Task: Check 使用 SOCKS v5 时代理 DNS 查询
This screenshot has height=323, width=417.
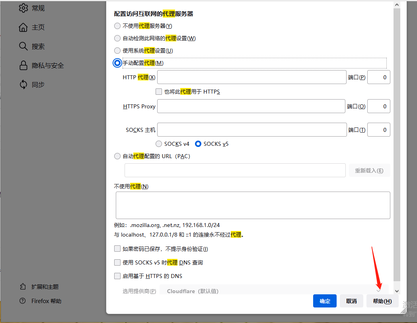Action: click(117, 262)
